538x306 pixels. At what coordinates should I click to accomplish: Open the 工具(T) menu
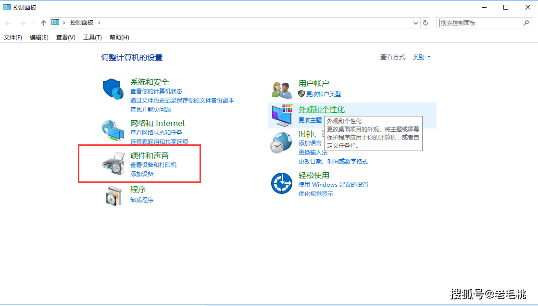point(92,38)
